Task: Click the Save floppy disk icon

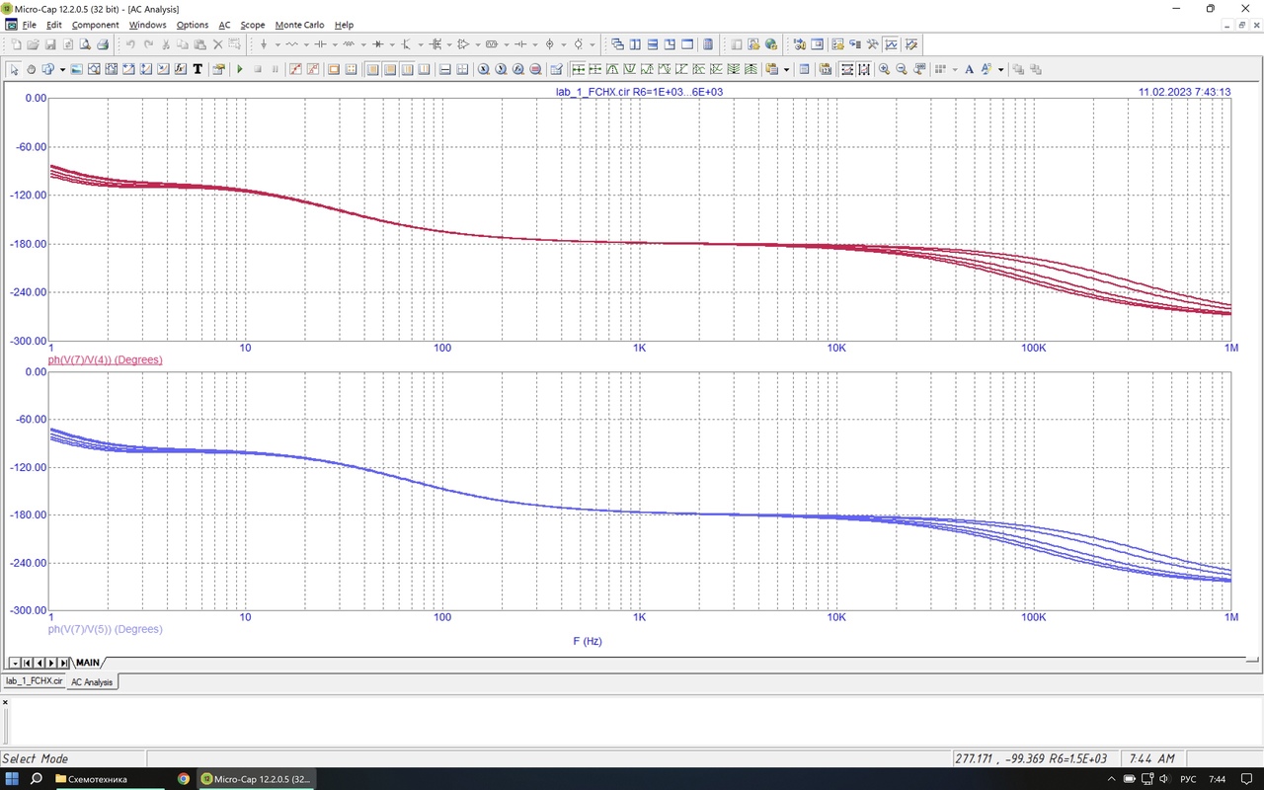Action: coord(49,44)
